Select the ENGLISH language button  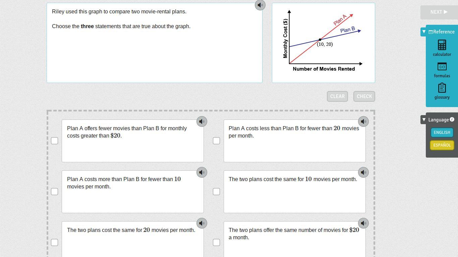pos(442,133)
